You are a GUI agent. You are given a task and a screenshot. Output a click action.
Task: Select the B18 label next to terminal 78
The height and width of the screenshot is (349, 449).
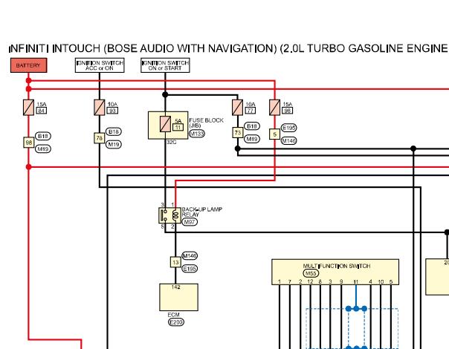tap(114, 131)
